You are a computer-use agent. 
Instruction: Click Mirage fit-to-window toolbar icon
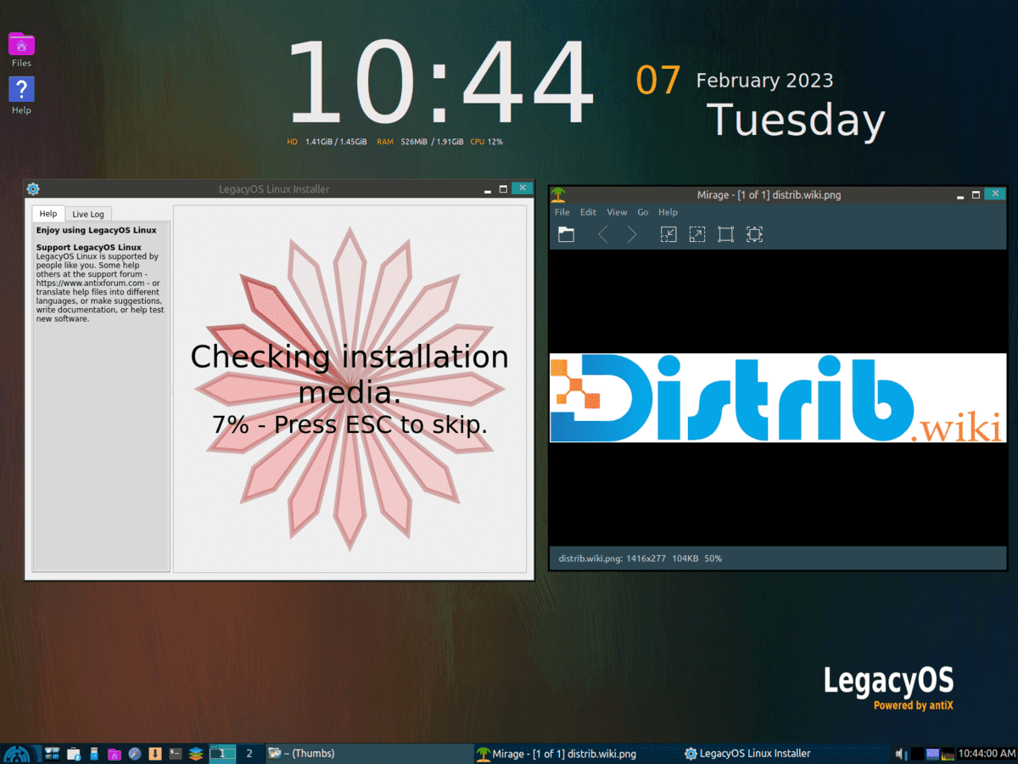click(x=754, y=234)
